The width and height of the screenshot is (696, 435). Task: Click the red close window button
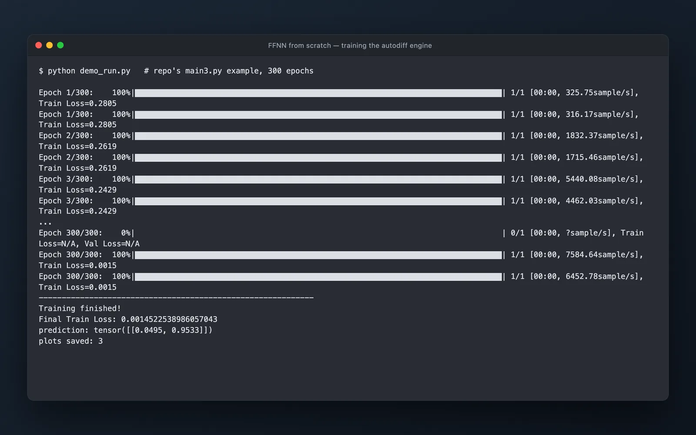pos(38,45)
